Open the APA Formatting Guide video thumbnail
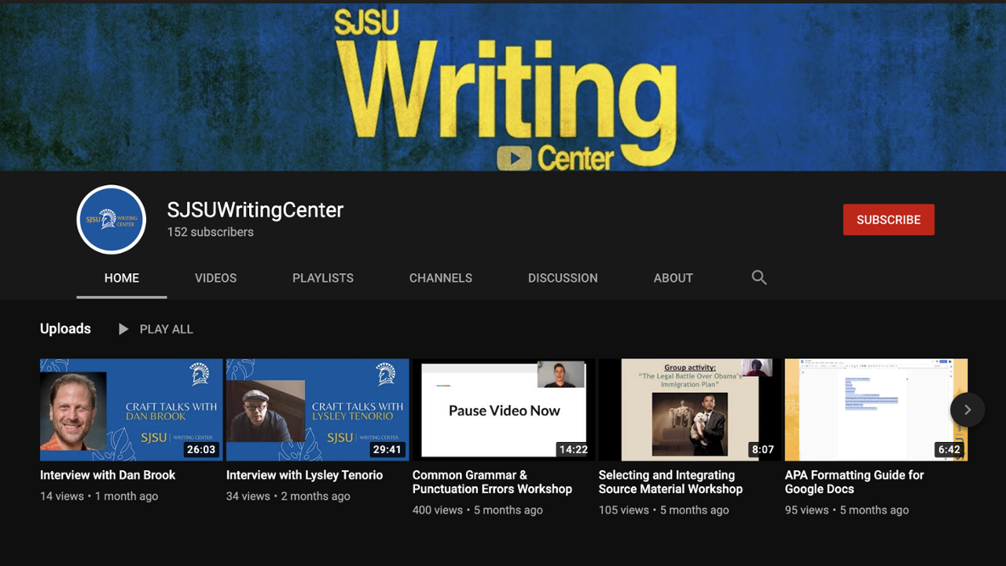This screenshot has width=1006, height=566. 876,410
